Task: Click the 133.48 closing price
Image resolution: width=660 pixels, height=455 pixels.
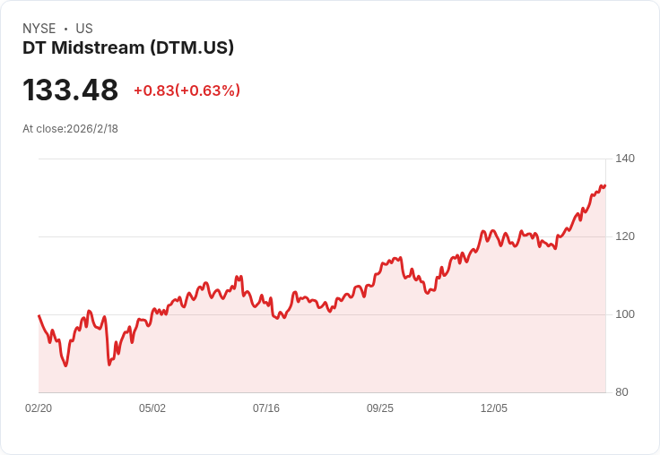Action: point(70,90)
